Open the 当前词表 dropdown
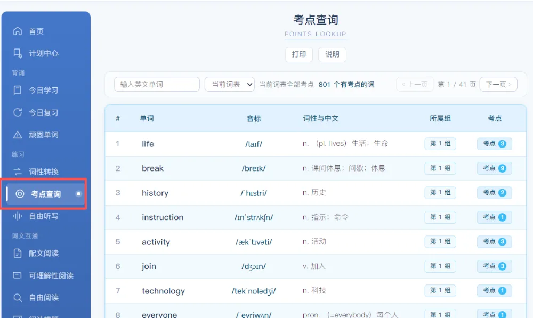This screenshot has width=533, height=318. point(229,84)
